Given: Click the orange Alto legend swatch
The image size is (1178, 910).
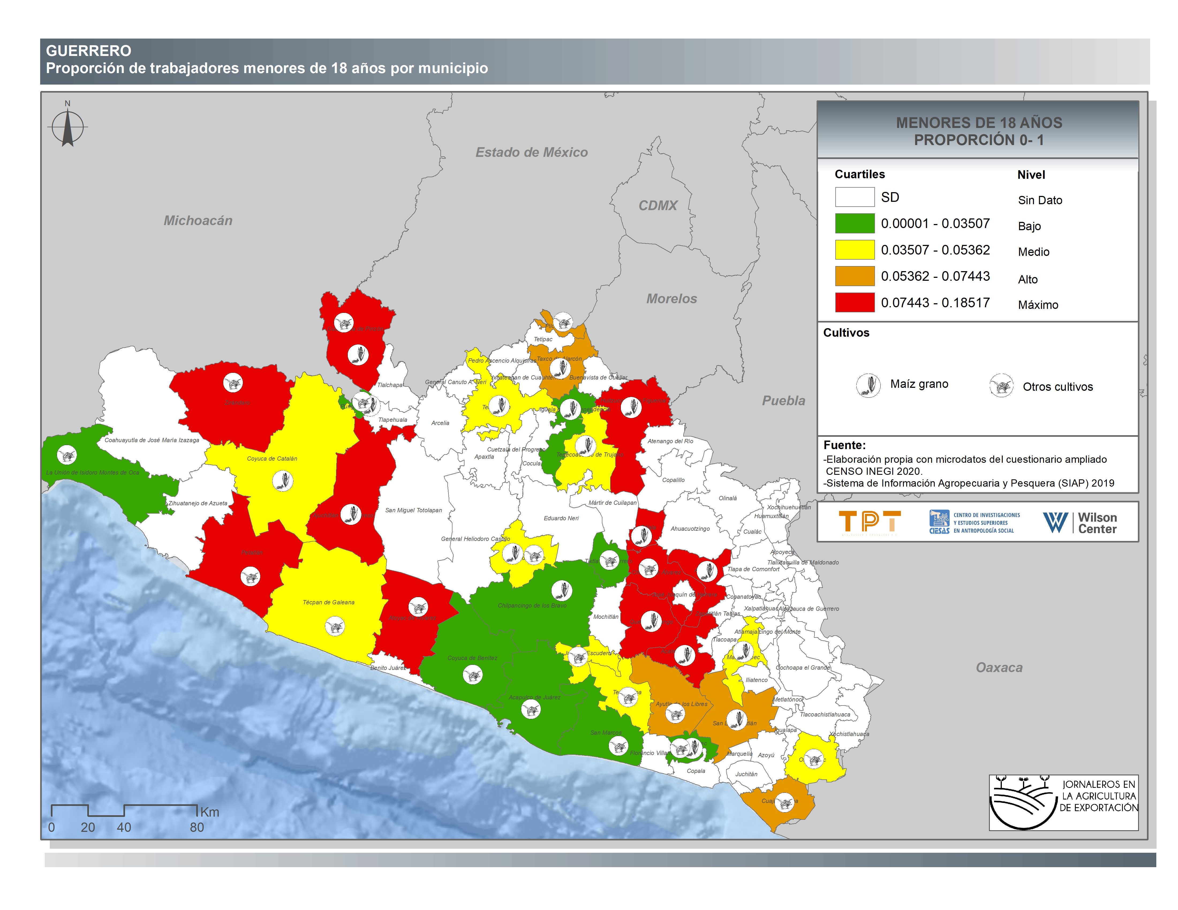Looking at the screenshot, I should (x=854, y=276).
